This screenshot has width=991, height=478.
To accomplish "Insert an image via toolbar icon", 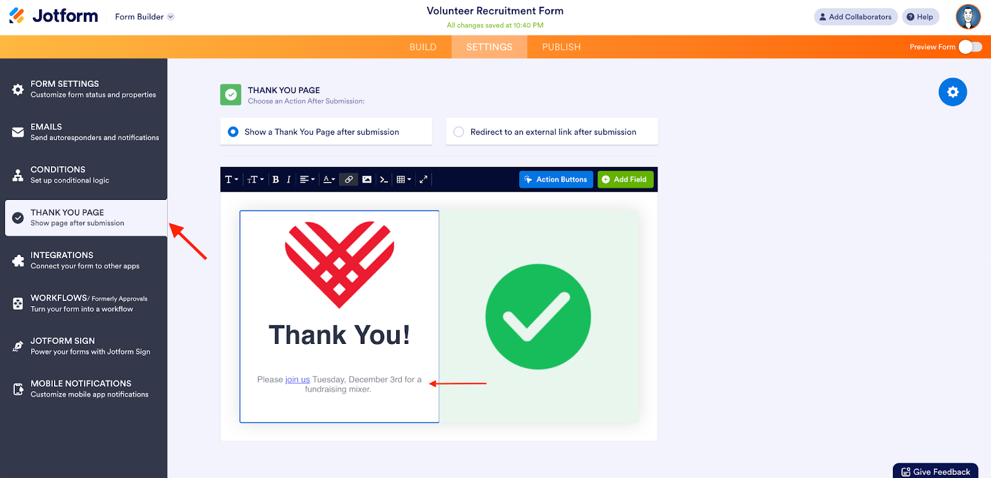I will (367, 179).
